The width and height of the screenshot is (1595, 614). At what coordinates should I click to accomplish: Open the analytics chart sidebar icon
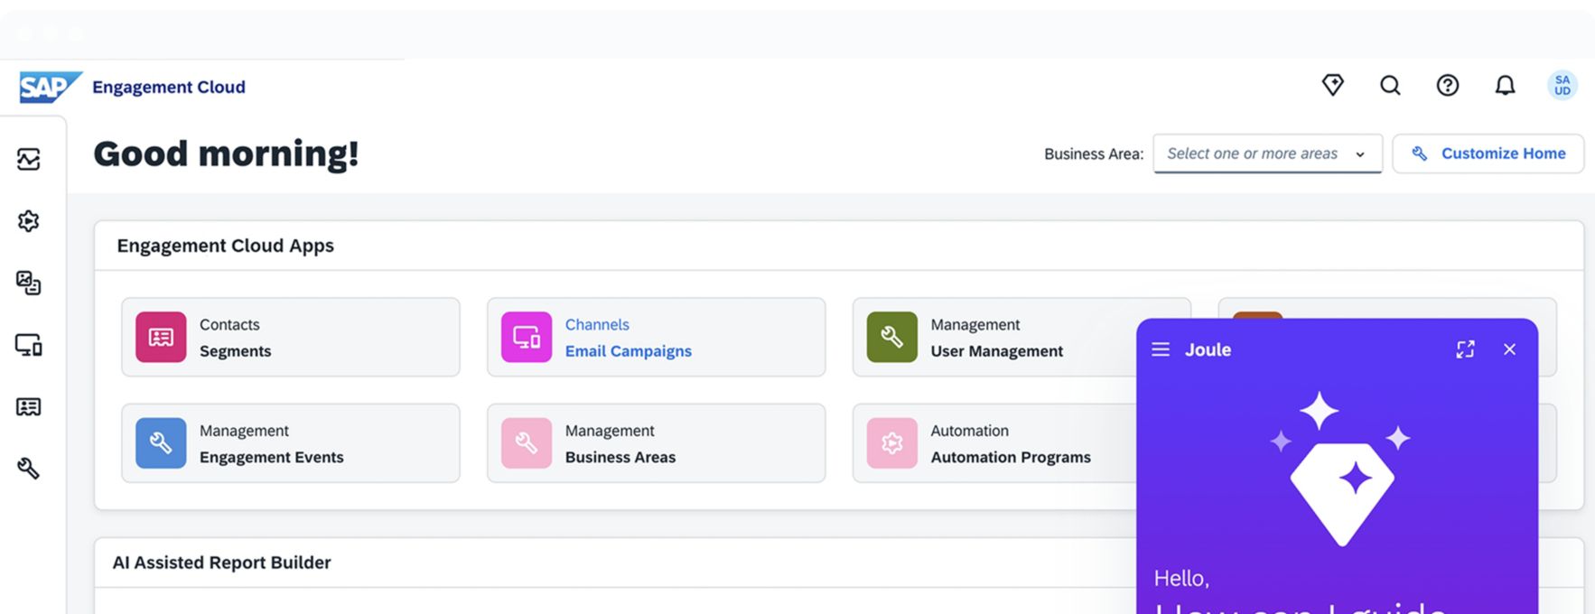[29, 159]
